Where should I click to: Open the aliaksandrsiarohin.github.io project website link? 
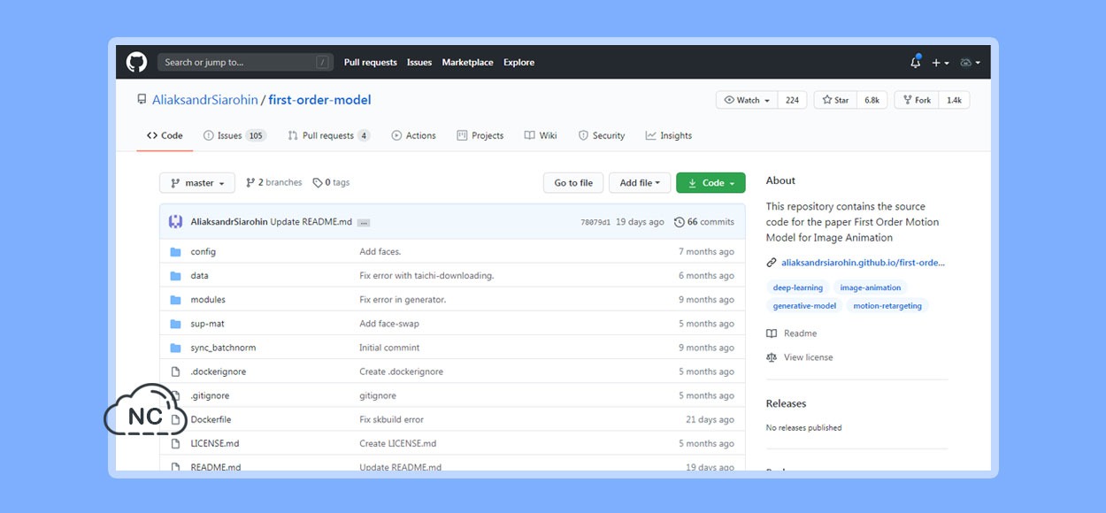point(863,263)
